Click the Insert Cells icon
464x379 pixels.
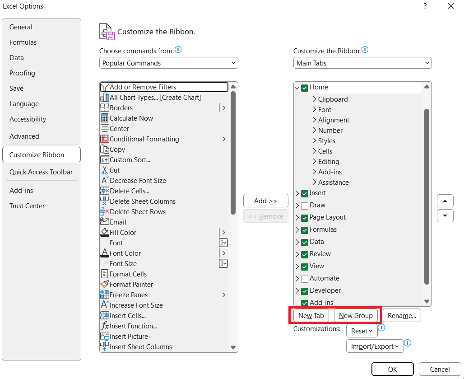click(x=105, y=315)
